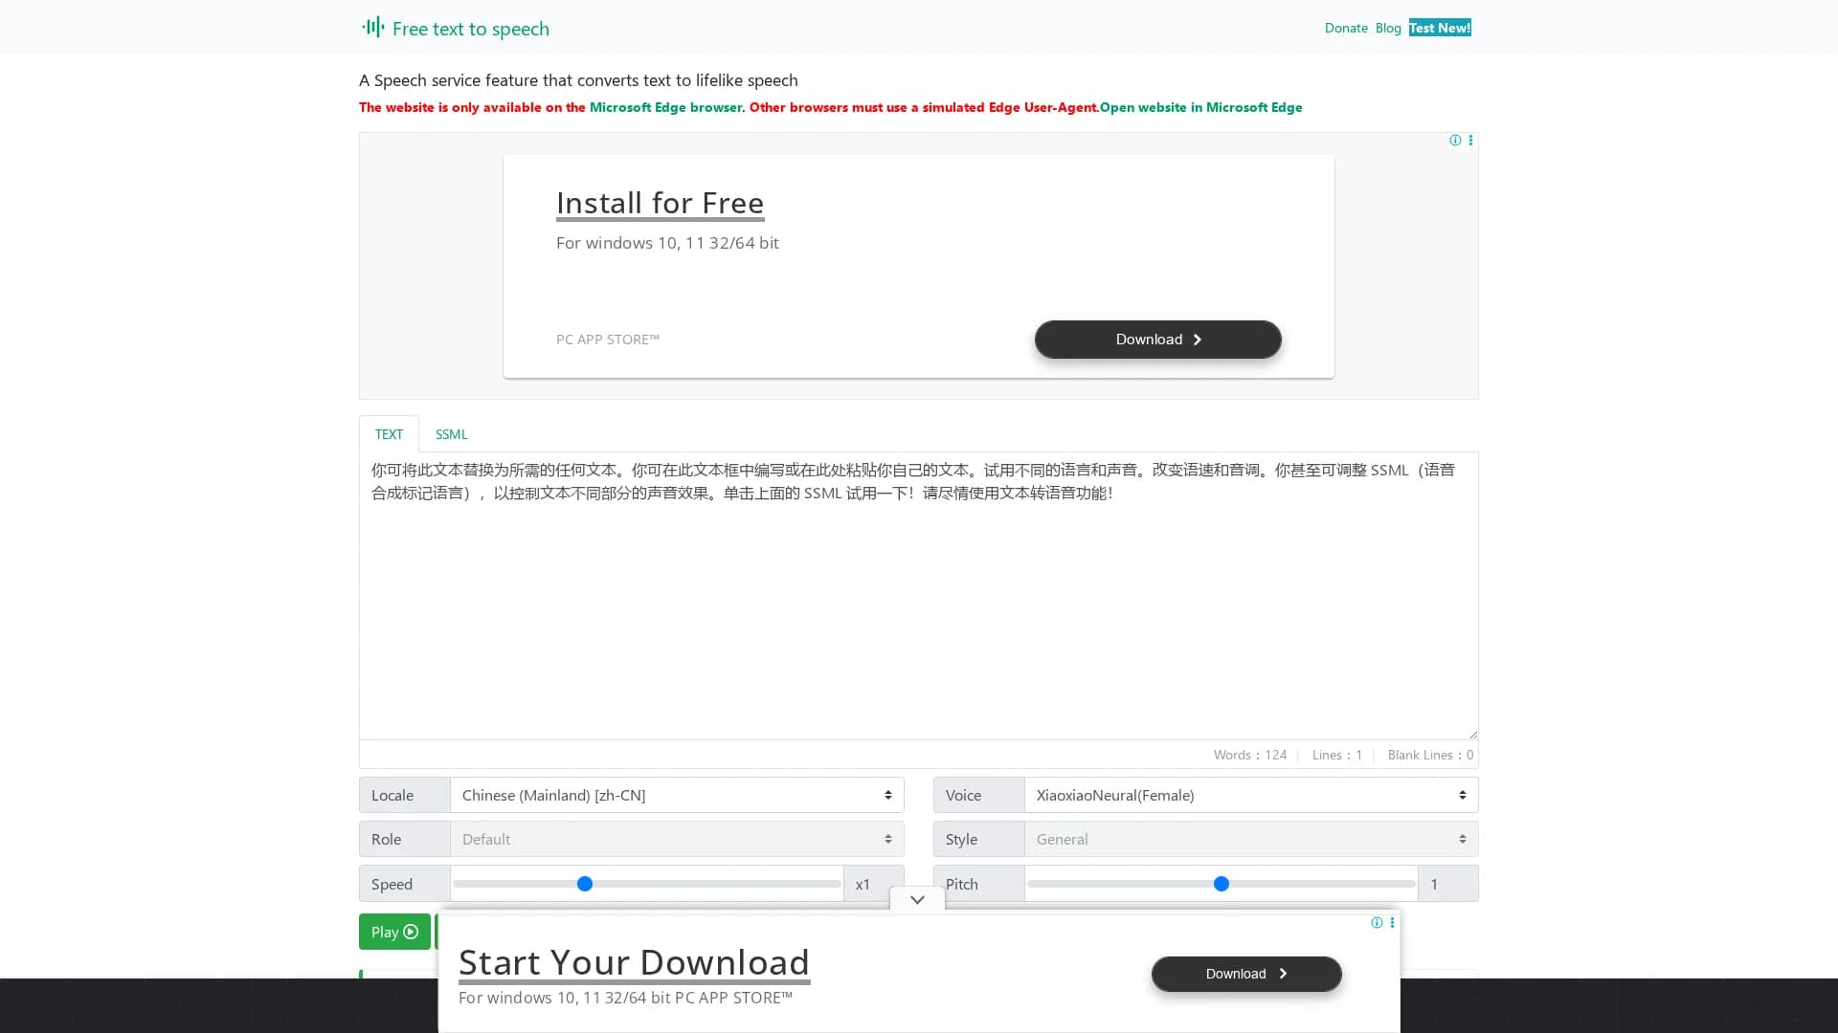Click the Lines : 1 counter

coord(1337,755)
